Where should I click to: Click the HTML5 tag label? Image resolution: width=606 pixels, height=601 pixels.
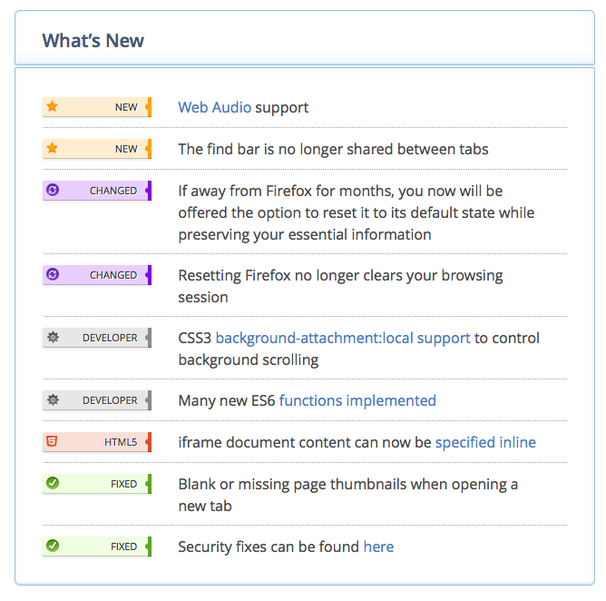pos(121,442)
